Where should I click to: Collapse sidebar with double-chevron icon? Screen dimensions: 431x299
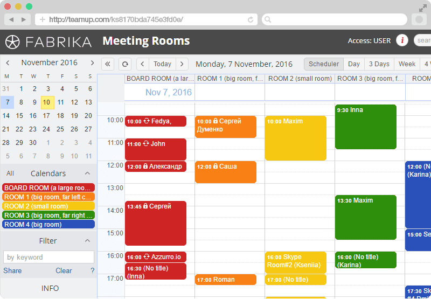107,64
